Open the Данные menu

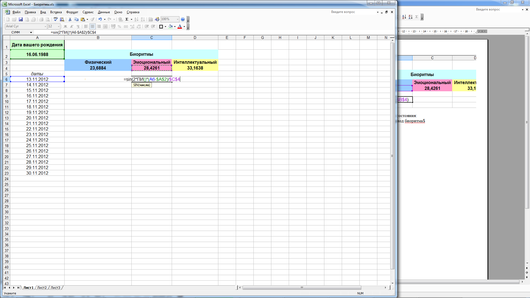tap(104, 12)
